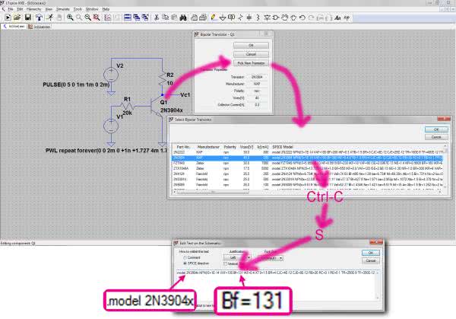Click OK in Select Bipolar Transistor dialog
This screenshot has height=319, width=456.
tap(435, 129)
